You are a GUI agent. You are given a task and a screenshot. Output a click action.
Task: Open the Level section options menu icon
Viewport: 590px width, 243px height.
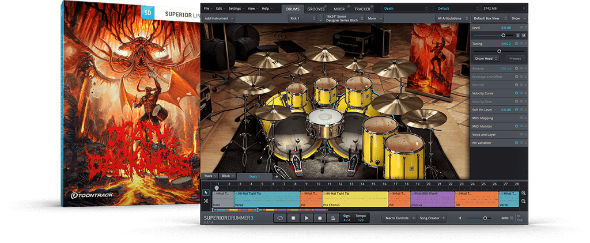click(x=521, y=28)
